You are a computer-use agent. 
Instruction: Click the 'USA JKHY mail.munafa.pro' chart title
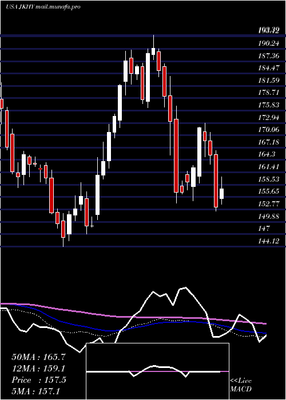tap(43, 7)
